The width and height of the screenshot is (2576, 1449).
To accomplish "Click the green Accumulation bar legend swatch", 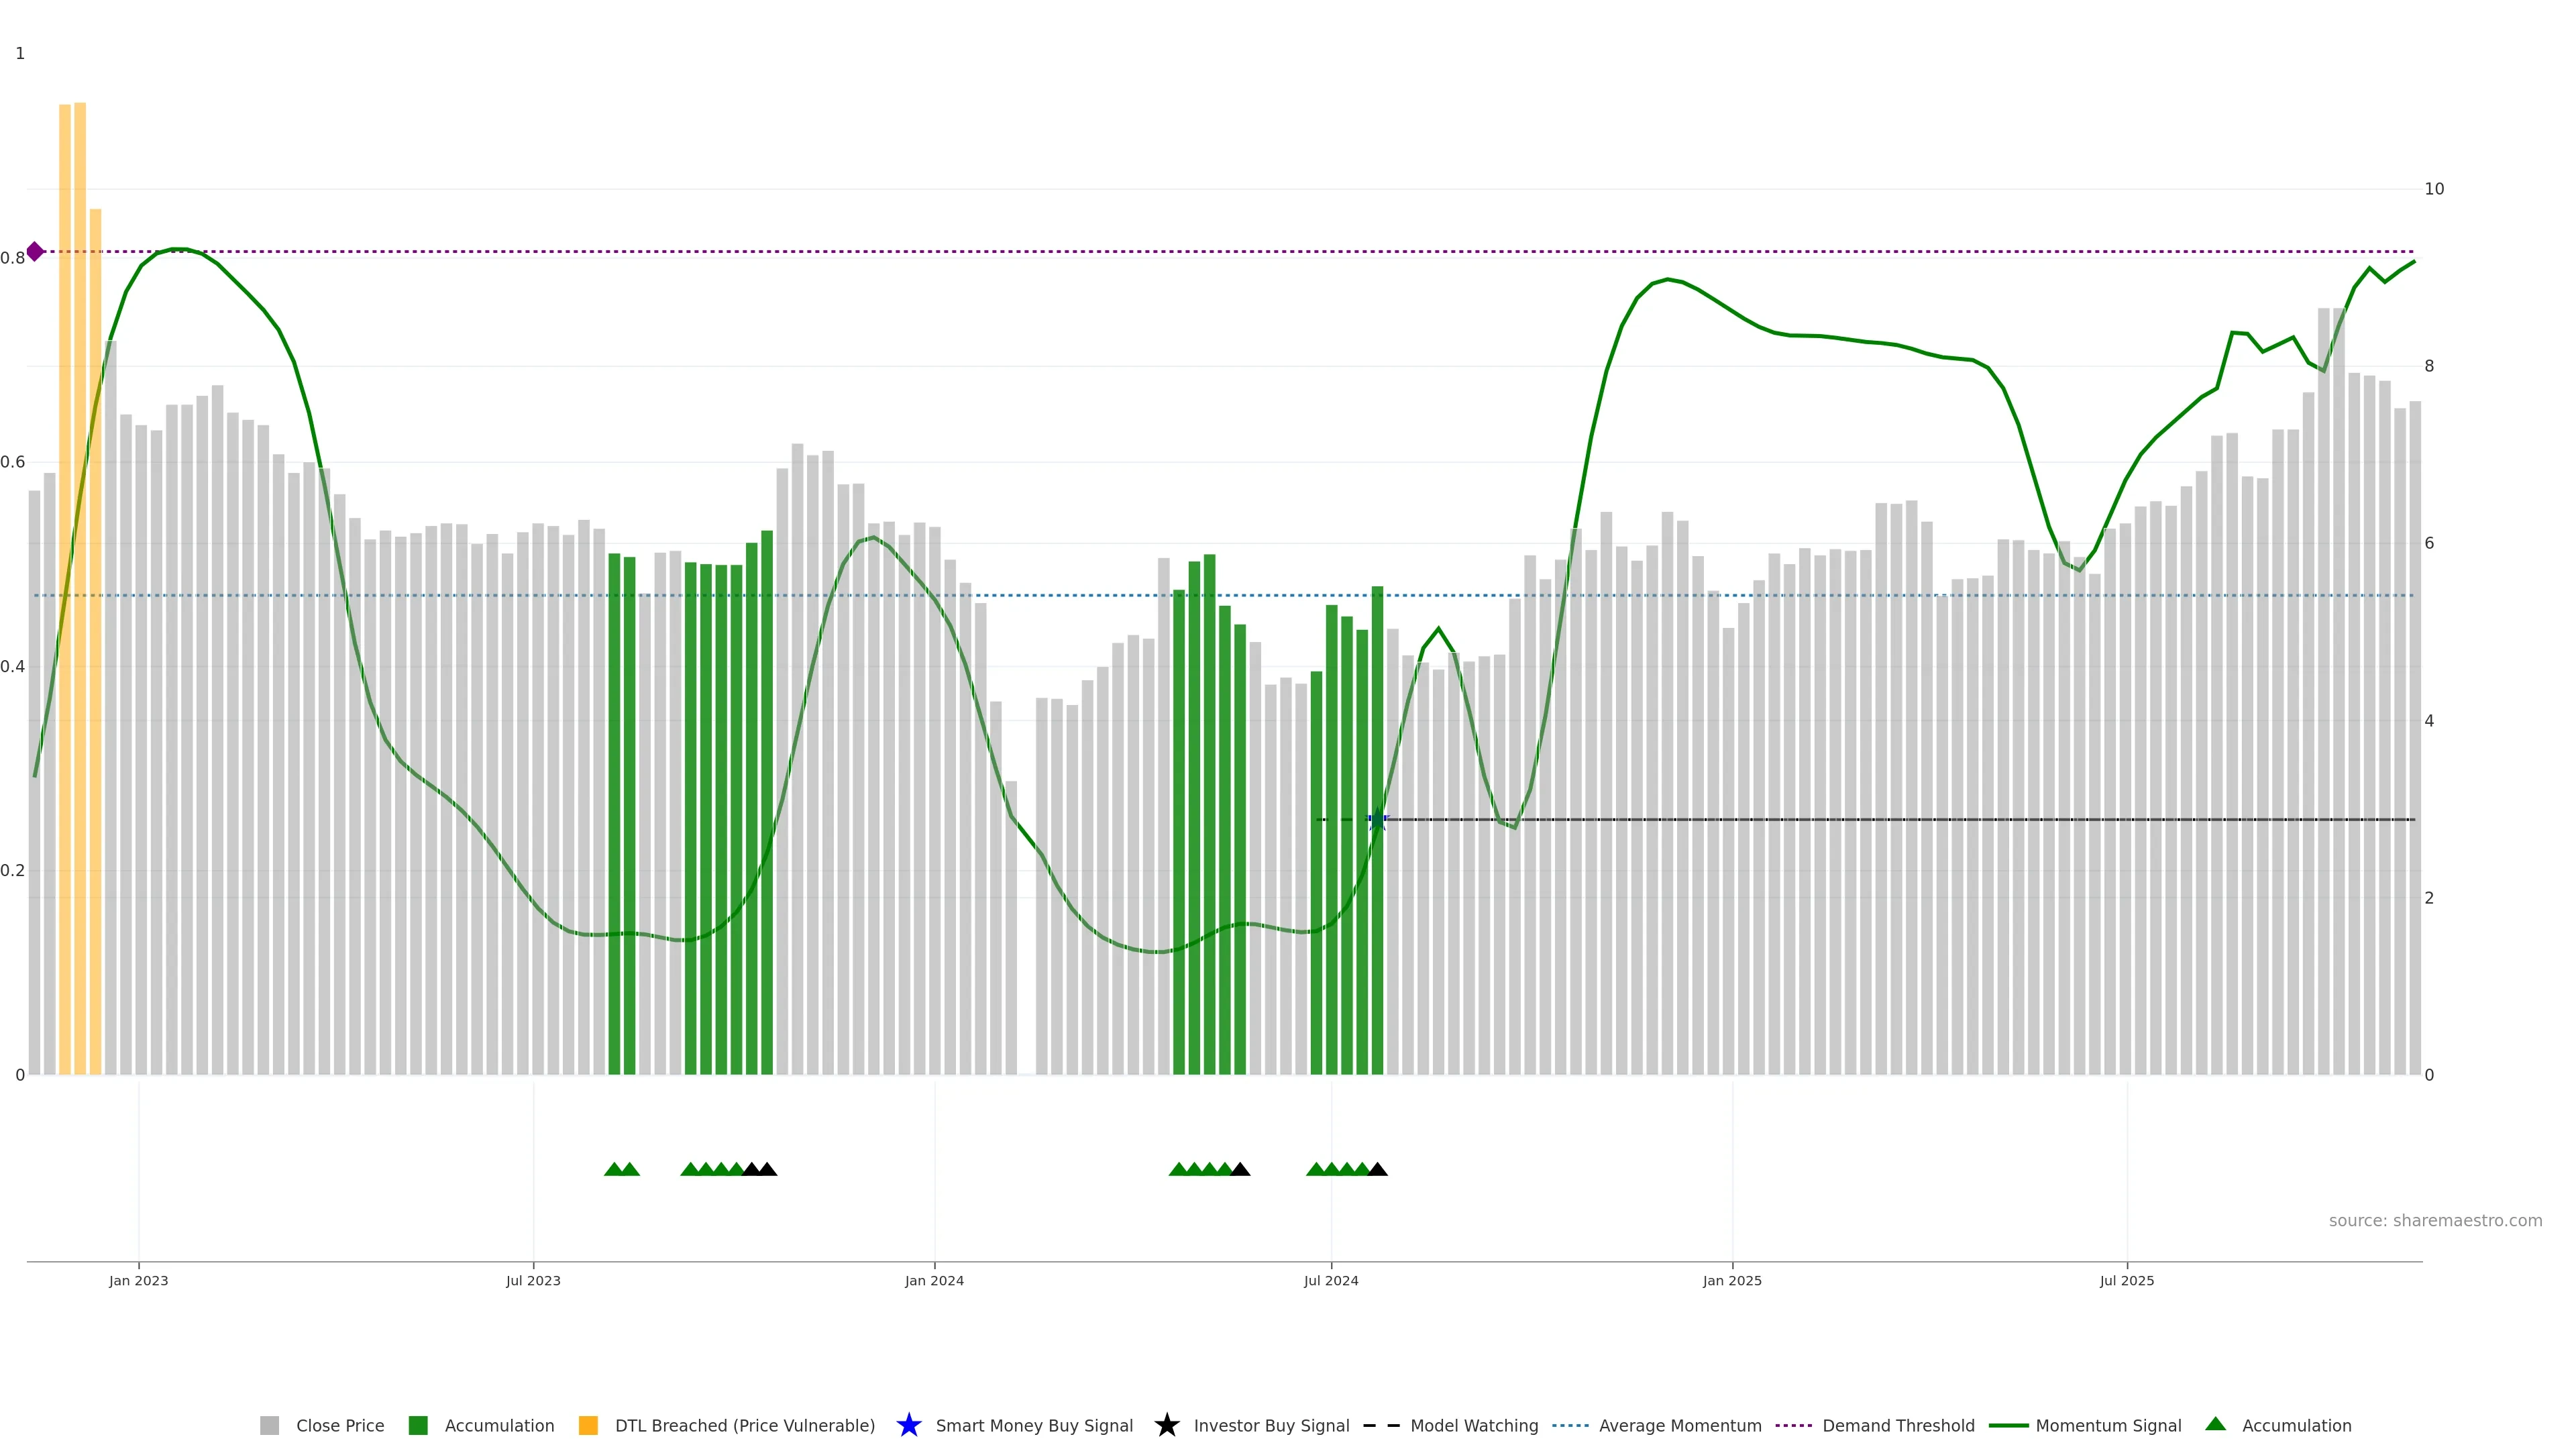I will [x=418, y=1425].
